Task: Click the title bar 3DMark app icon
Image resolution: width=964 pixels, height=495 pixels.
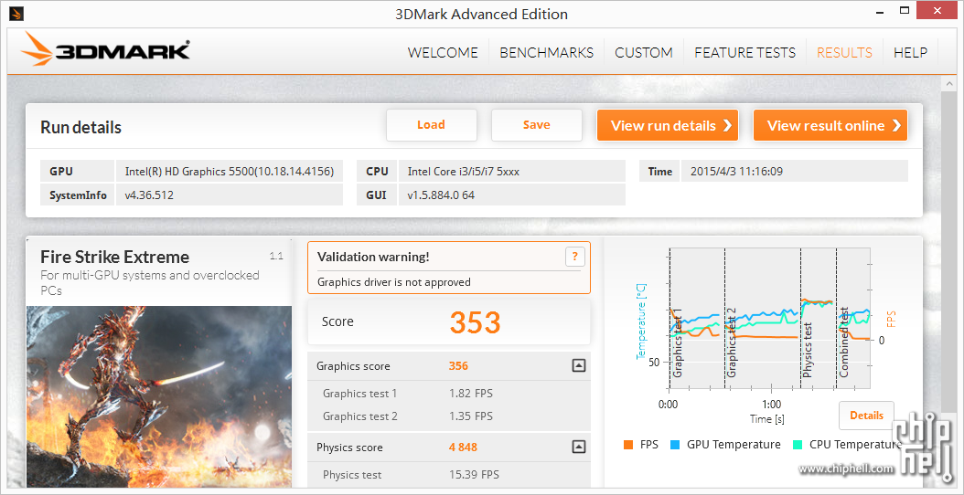Action: tap(16, 13)
